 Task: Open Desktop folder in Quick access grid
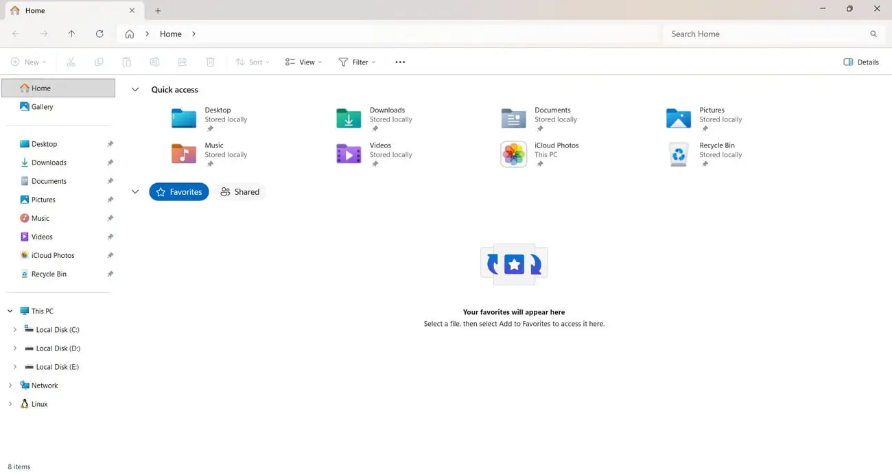tap(210, 119)
